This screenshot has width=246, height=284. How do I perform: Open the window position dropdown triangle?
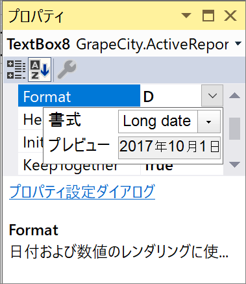click(186, 16)
